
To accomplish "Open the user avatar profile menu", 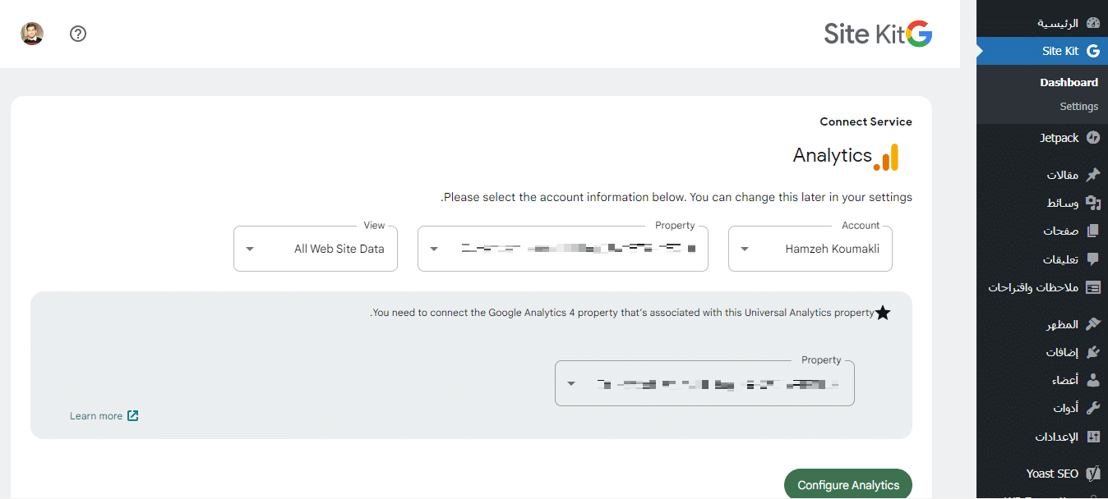I will [x=32, y=34].
